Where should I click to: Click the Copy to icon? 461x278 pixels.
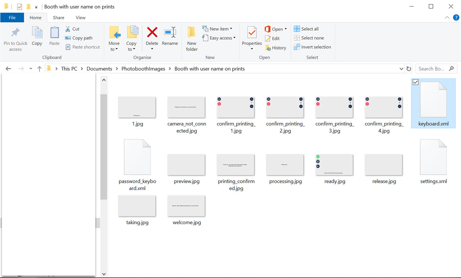point(132,33)
